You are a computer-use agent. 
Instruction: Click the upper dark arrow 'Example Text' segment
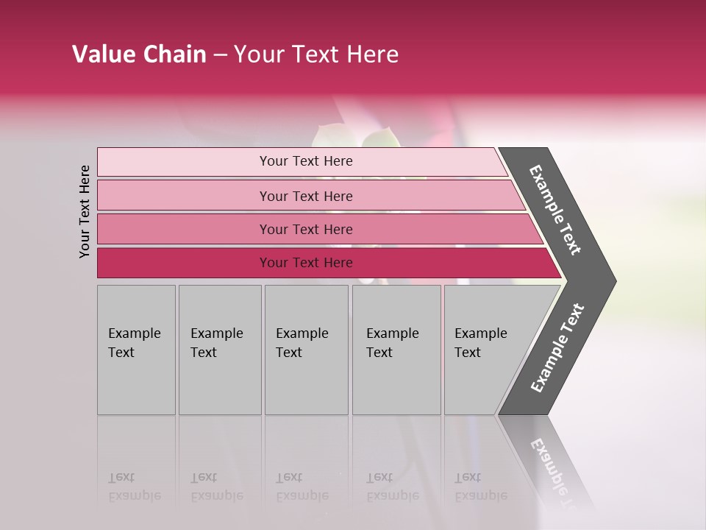point(556,210)
